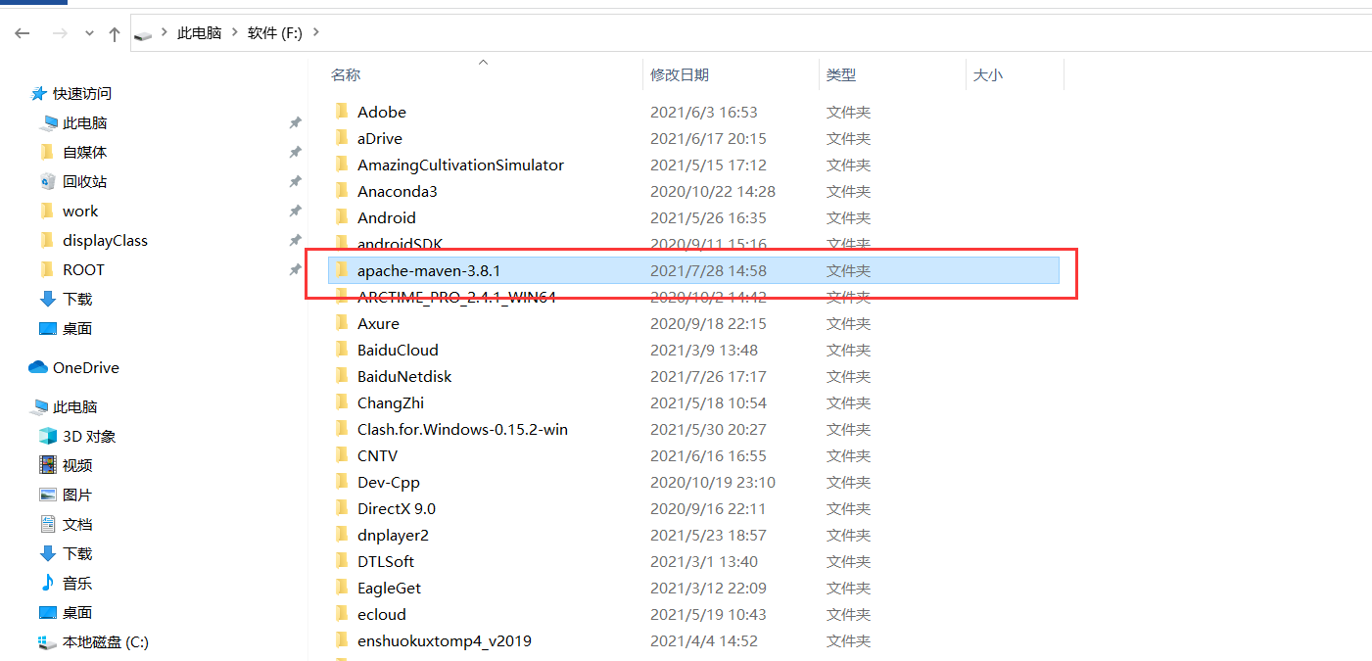This screenshot has width=1372, height=661.
Task: Click 此电脑 in the address bar
Action: point(200,32)
